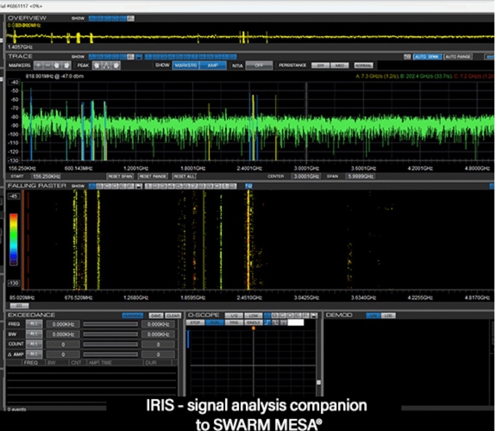Click the FREQ threshold slider in Exceedance
Viewport: 495px width, 431px height.
(111, 324)
